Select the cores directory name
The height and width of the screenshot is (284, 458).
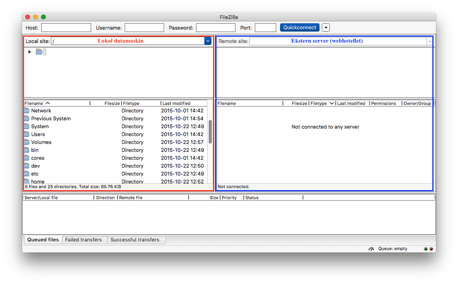(x=38, y=158)
